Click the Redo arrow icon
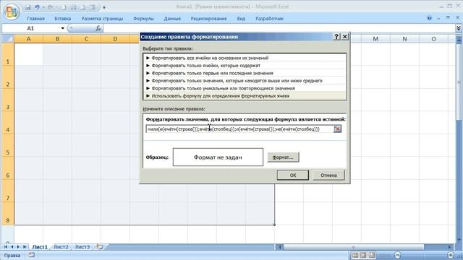463x260 pixels. [50, 7]
